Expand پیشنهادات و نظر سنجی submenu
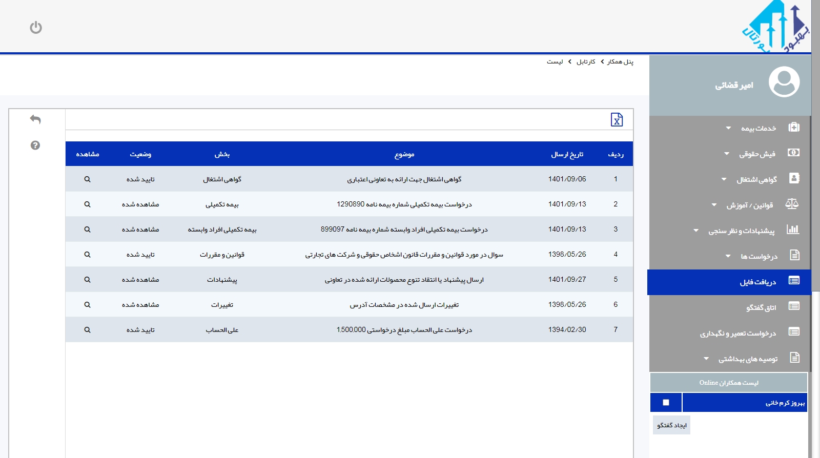Viewport: 820px width, 458px height. pos(741,231)
